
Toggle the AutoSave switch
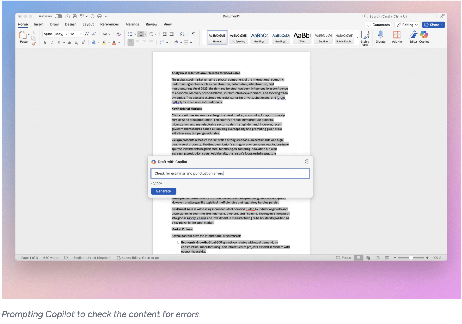[x=59, y=16]
